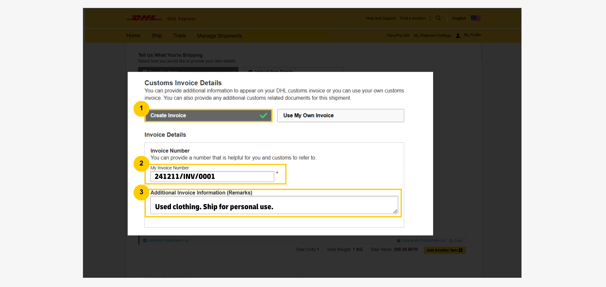Viewport: 606px width, 287px height.
Task: Open View/Pay Bill
Action: click(398, 35)
